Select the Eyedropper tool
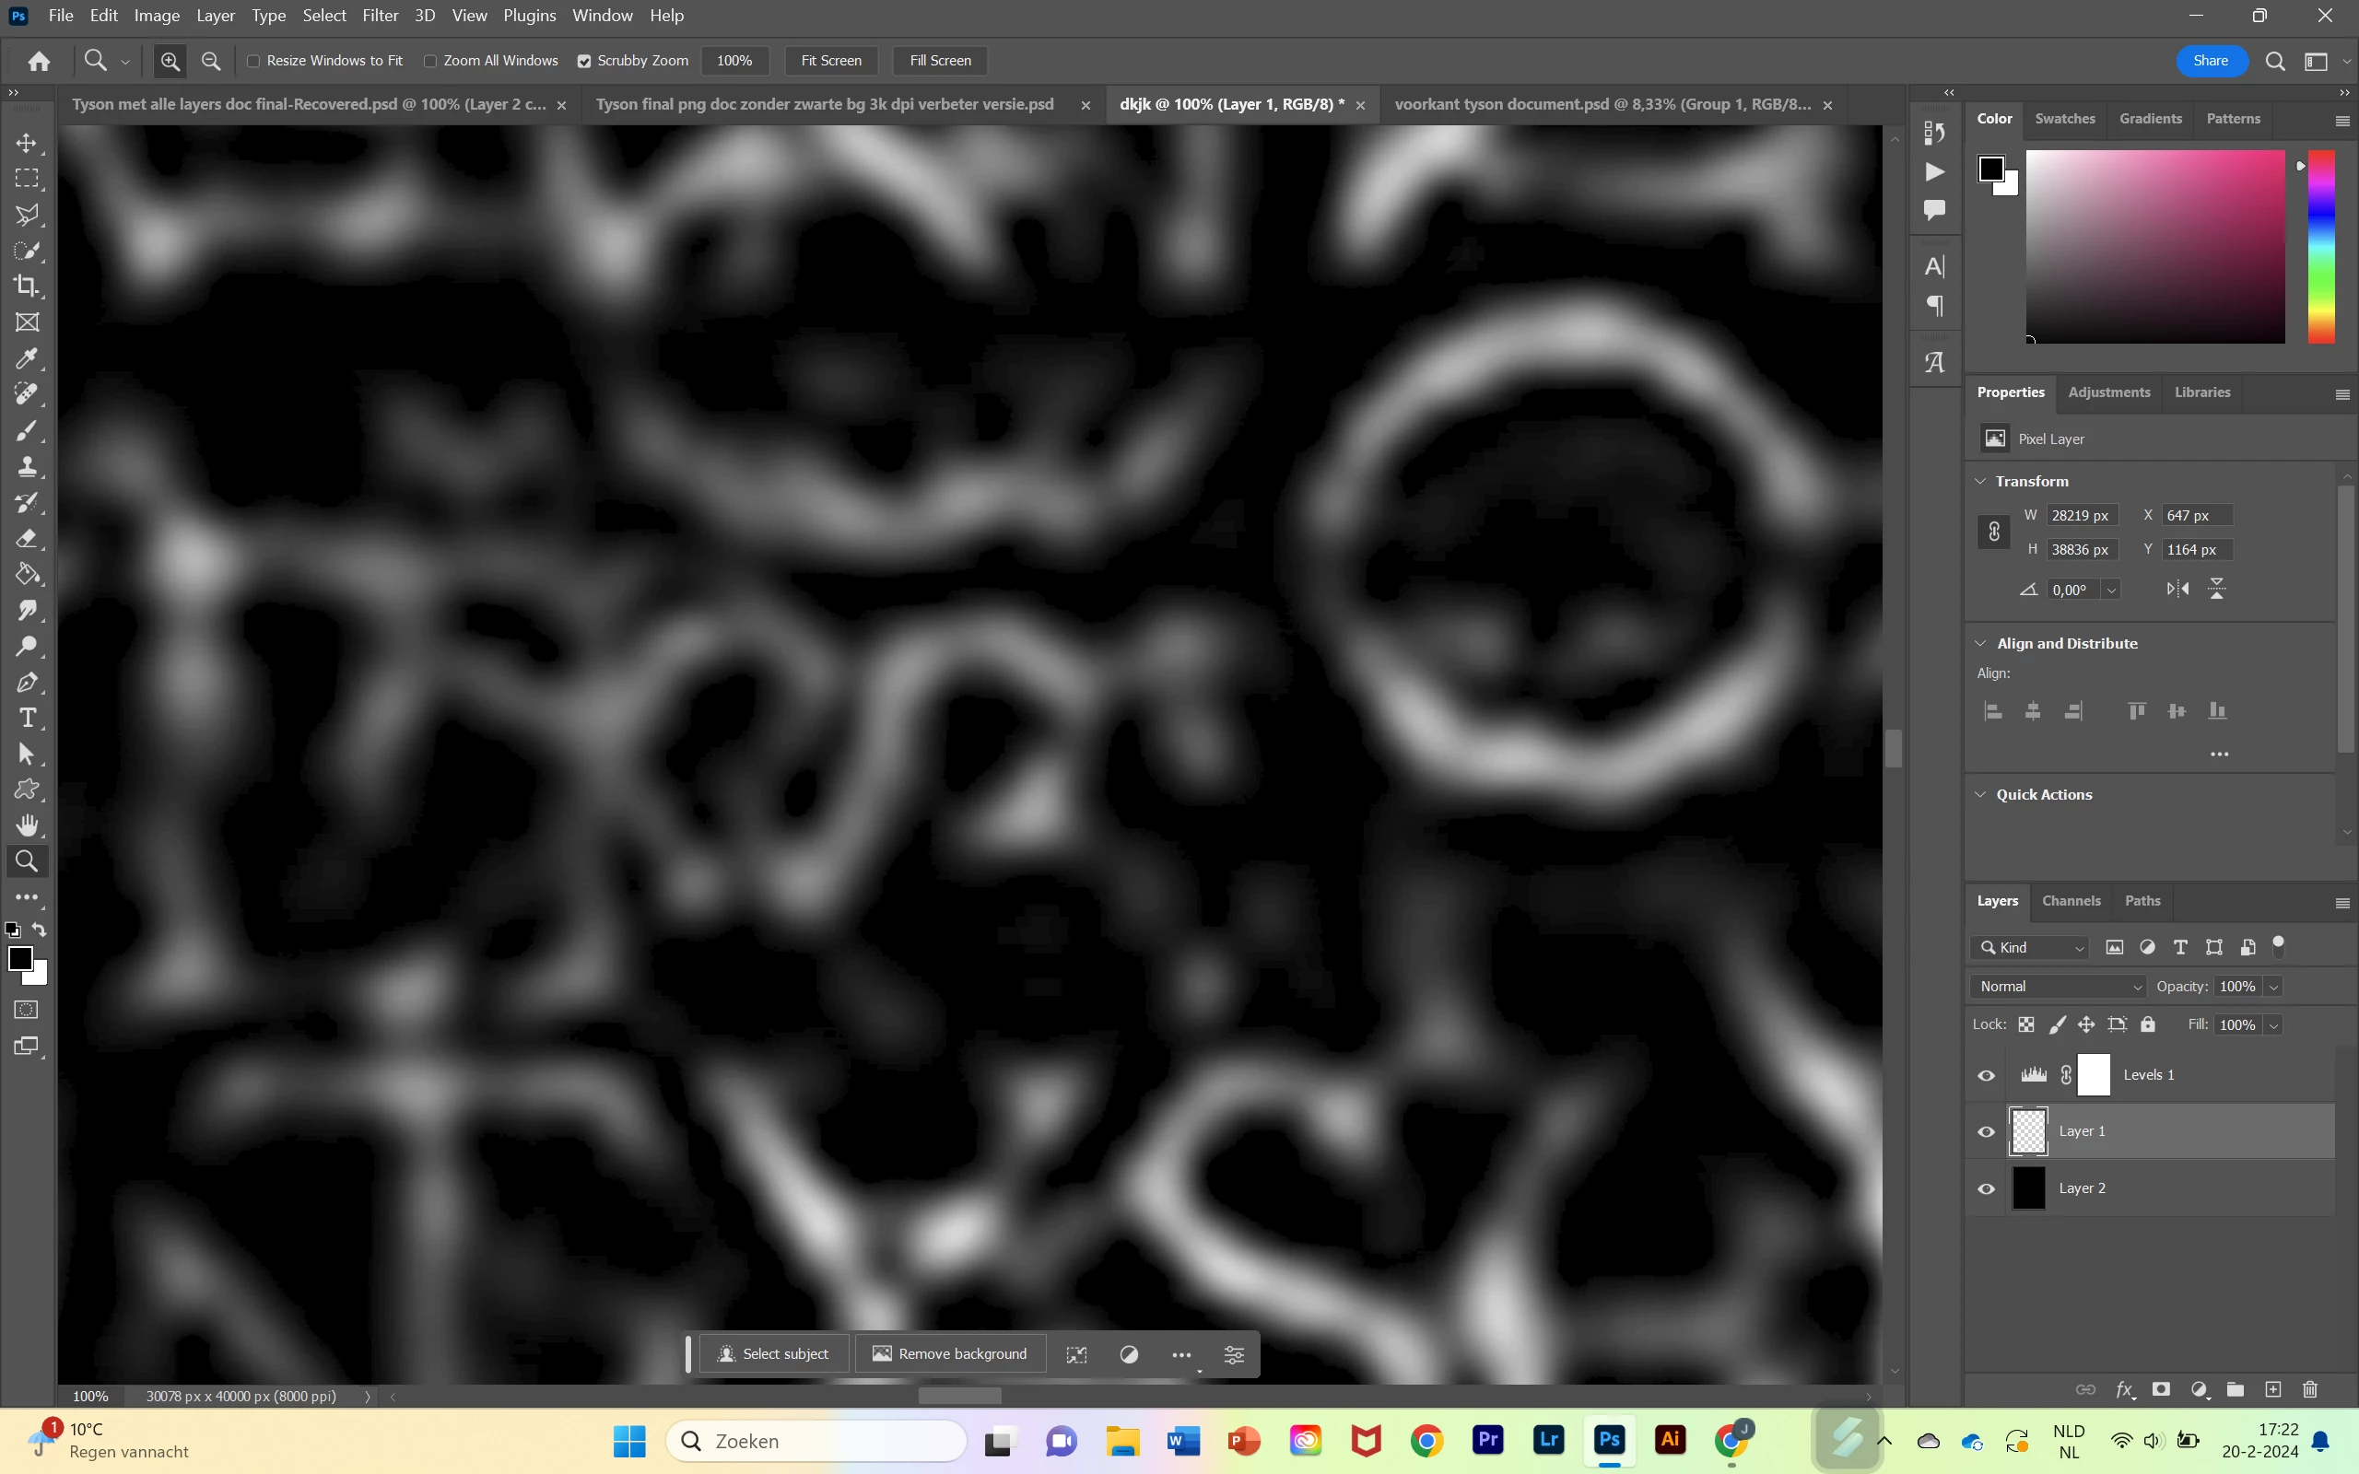This screenshot has width=2359, height=1474. pyautogui.click(x=28, y=358)
